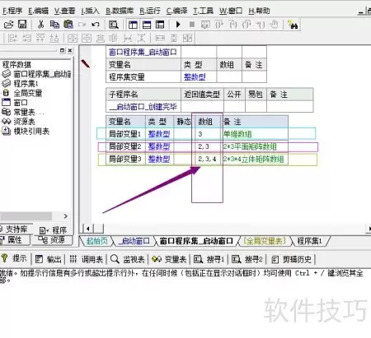Toggle the combined panel layout icon
Screen dimensions: 371x338
pyautogui.click(x=160, y=25)
